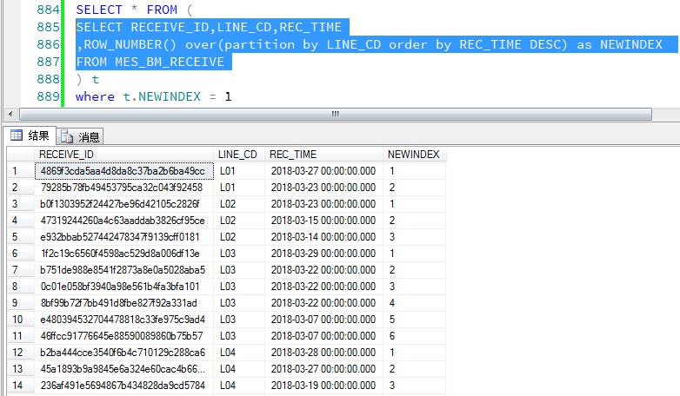Screen dimensions: 680x396
Task: Click REC_TIME 2018-03-19 in row 14
Action: tap(323, 386)
